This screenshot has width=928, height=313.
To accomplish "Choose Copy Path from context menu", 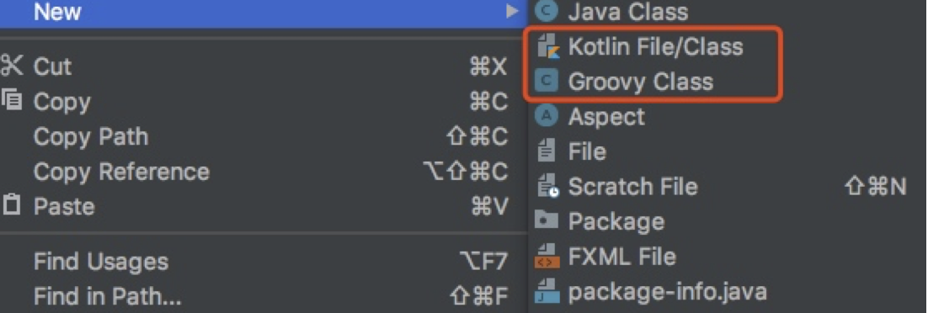I will tap(262, 136).
